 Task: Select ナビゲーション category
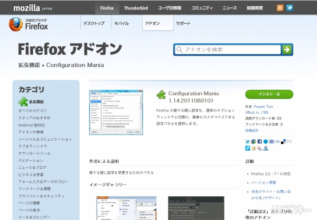pyautogui.click(x=31, y=160)
